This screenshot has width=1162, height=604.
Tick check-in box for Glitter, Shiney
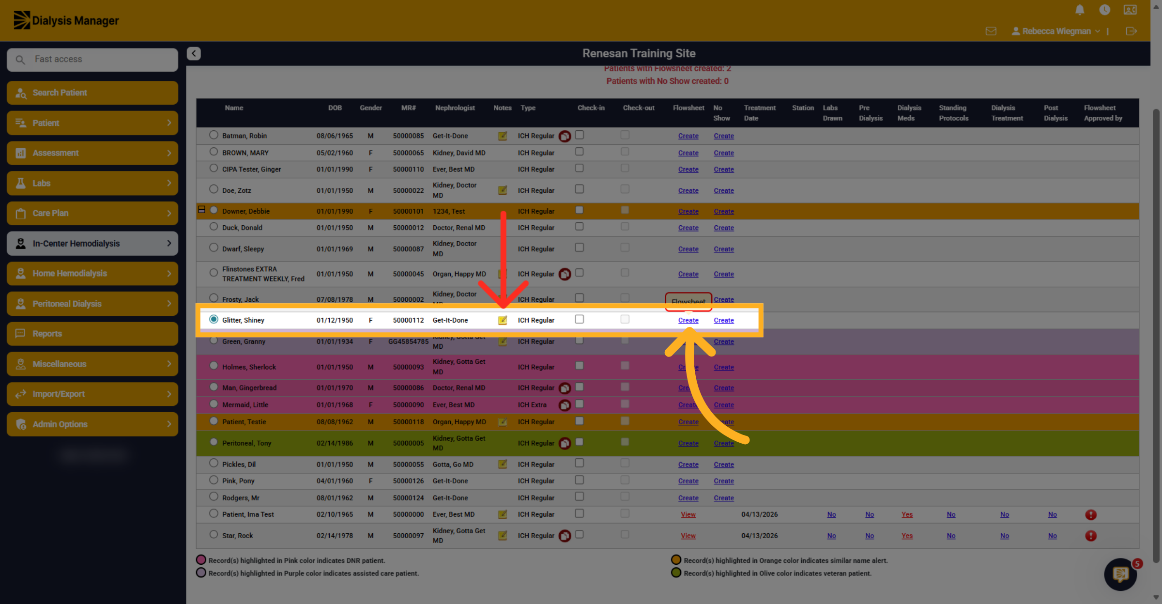click(579, 319)
